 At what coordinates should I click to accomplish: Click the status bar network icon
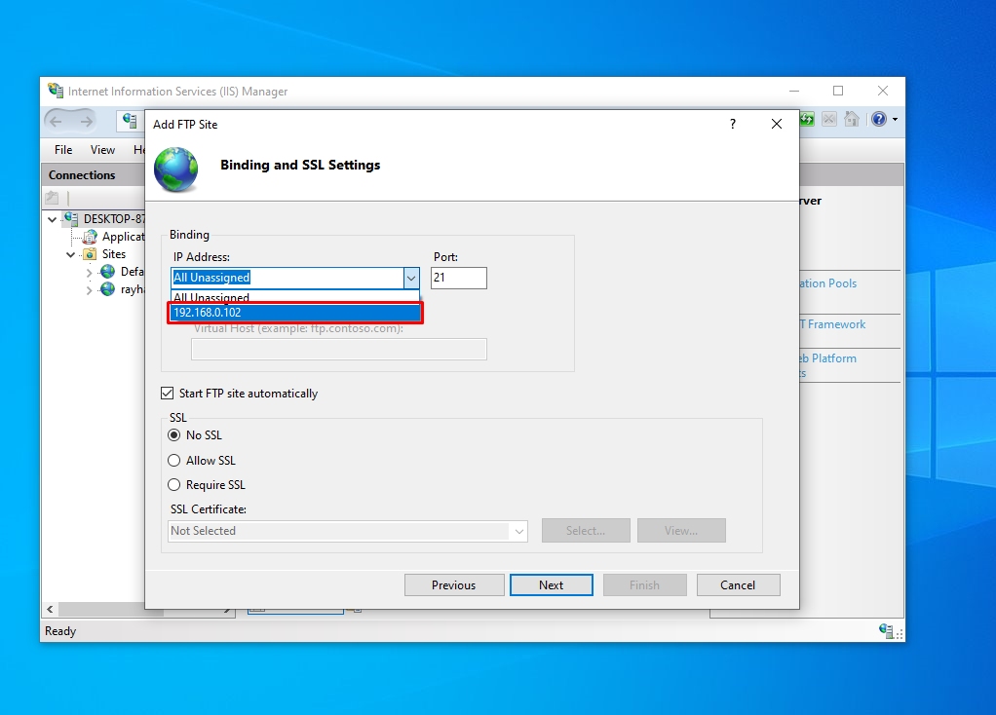(x=887, y=630)
